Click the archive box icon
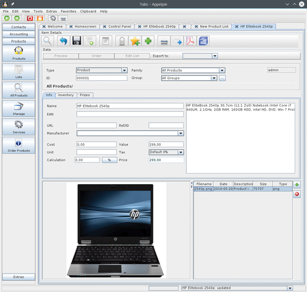 (x=105, y=41)
